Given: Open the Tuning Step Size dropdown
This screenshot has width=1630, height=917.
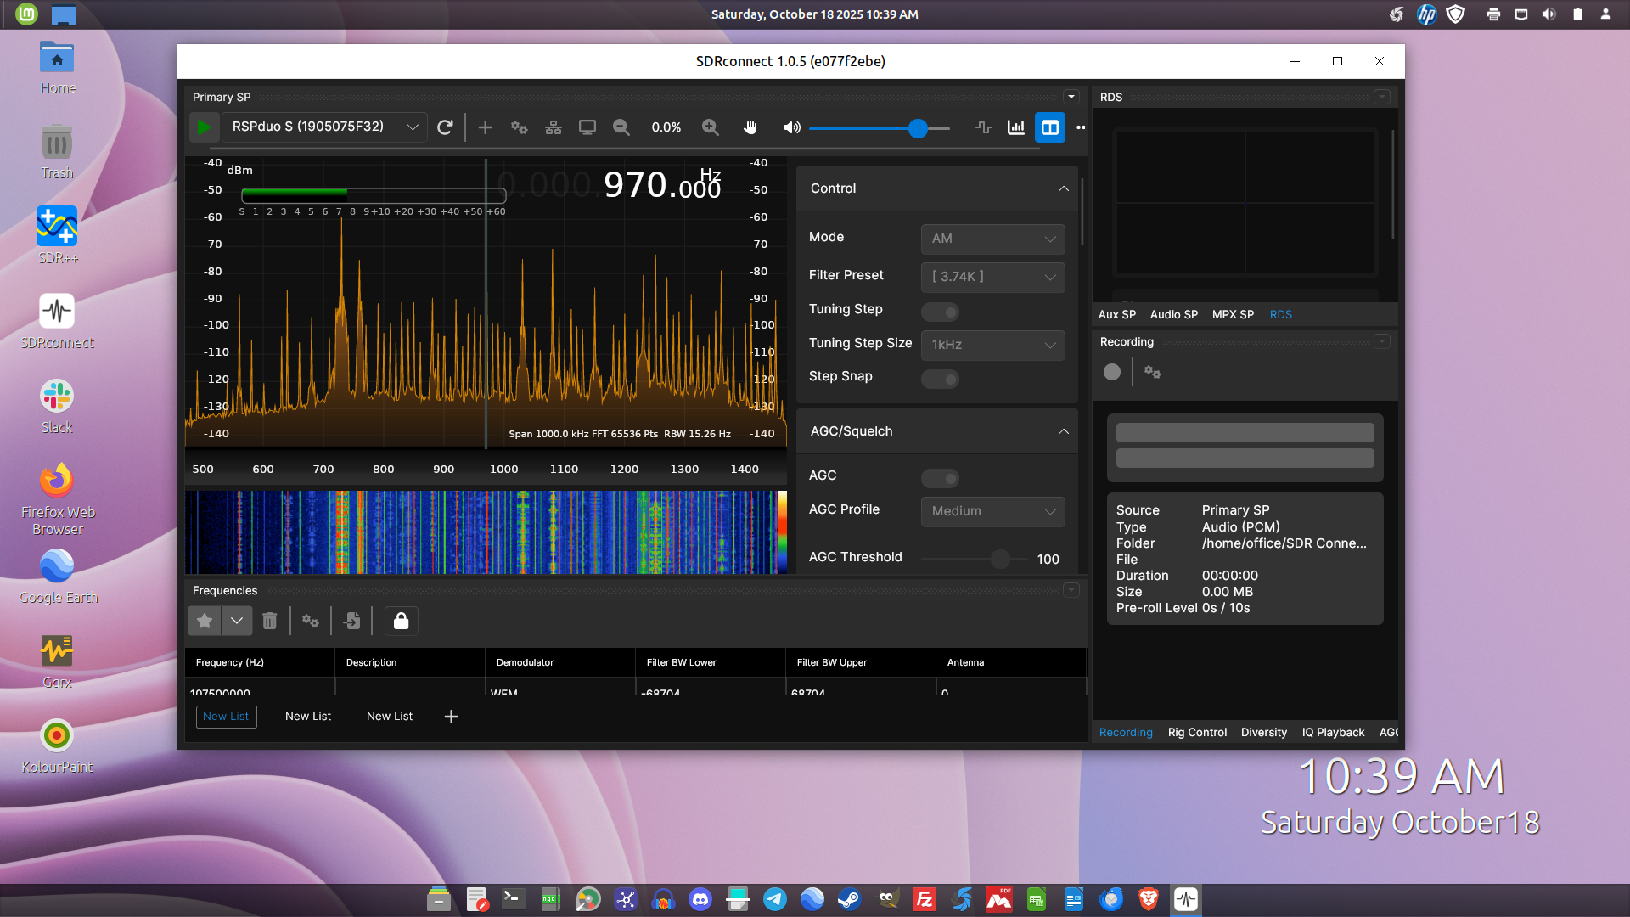Looking at the screenshot, I should [992, 345].
